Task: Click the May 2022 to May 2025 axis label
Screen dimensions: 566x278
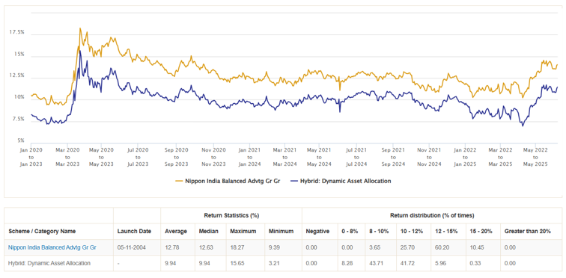Action: click(x=536, y=157)
